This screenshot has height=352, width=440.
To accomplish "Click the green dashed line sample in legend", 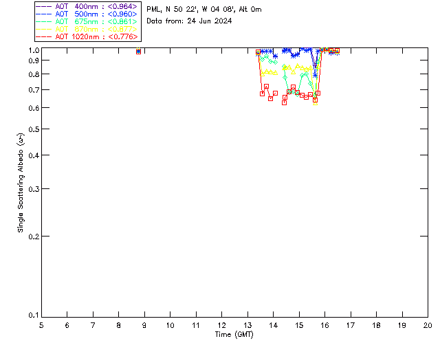I will [44, 21].
